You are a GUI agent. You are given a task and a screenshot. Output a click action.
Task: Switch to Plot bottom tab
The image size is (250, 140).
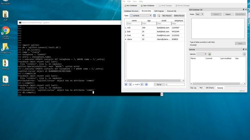[201, 88]
